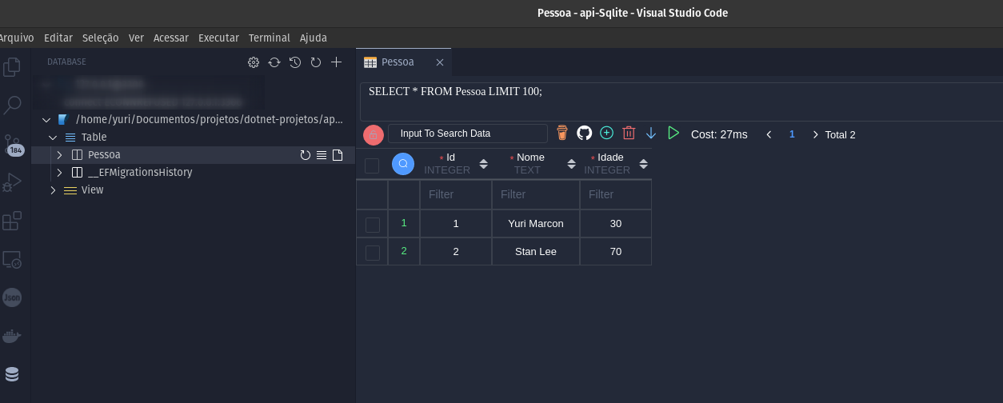Select the Yuri Marcon cell

click(536, 224)
